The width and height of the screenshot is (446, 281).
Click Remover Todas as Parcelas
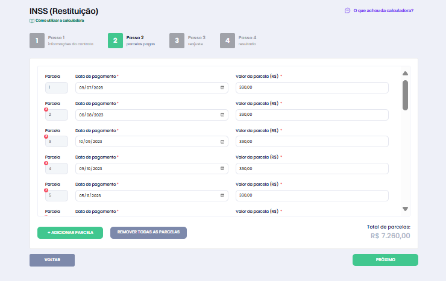click(x=148, y=232)
